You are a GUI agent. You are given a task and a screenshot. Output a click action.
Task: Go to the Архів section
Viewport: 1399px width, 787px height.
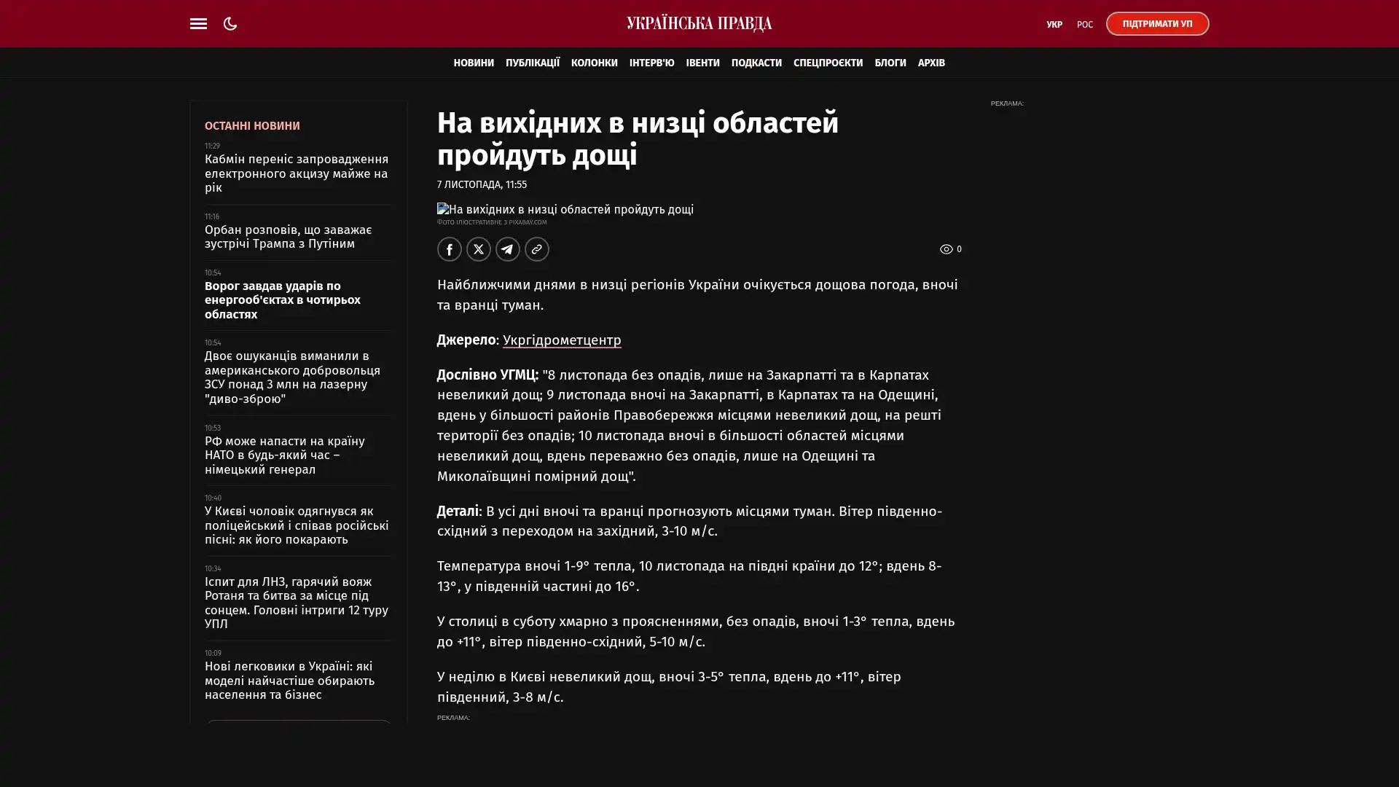click(930, 63)
